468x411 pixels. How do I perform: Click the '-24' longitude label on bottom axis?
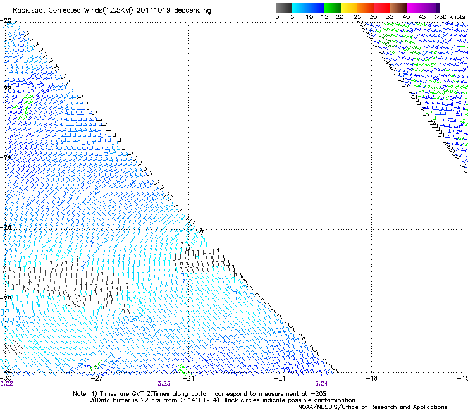point(188,378)
